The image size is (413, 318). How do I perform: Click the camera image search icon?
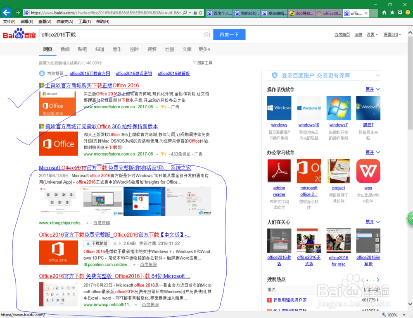pos(207,35)
